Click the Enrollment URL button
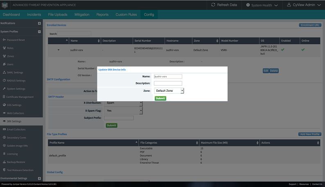This screenshot has width=325, height=187. click(x=310, y=25)
